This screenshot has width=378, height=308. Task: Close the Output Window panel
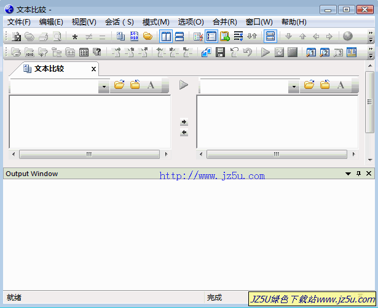coord(369,174)
